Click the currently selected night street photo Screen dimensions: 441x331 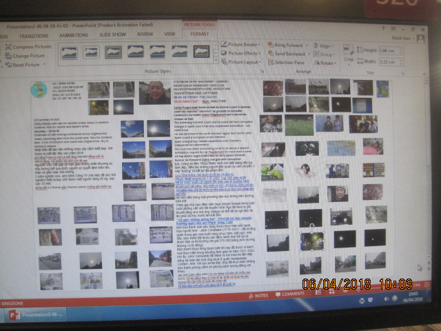(x=312, y=241)
